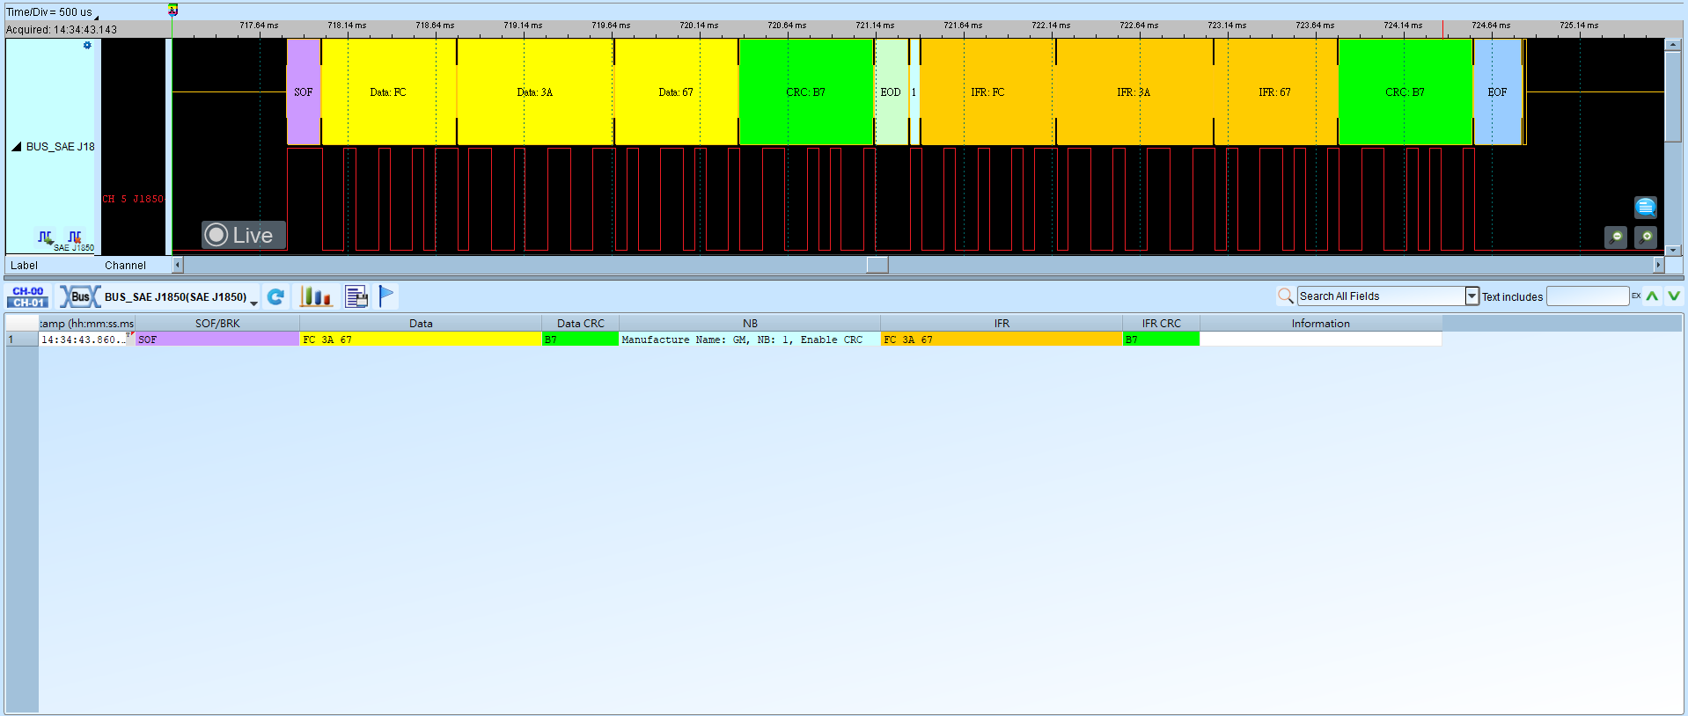Find previous match with up arrow
The image size is (1688, 716).
[x=1653, y=296]
